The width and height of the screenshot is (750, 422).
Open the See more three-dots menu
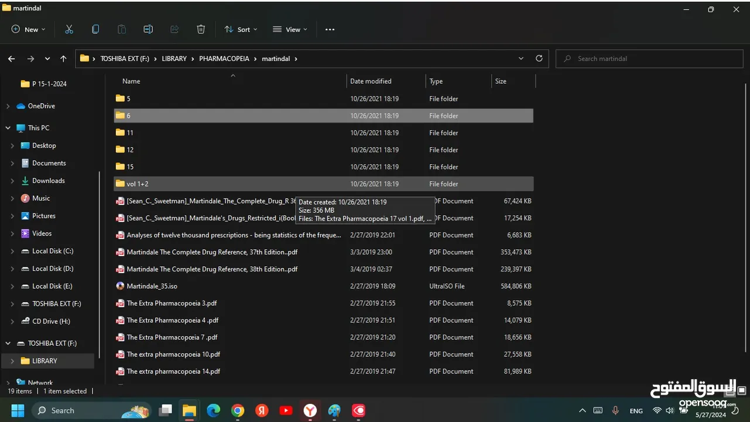pyautogui.click(x=330, y=29)
